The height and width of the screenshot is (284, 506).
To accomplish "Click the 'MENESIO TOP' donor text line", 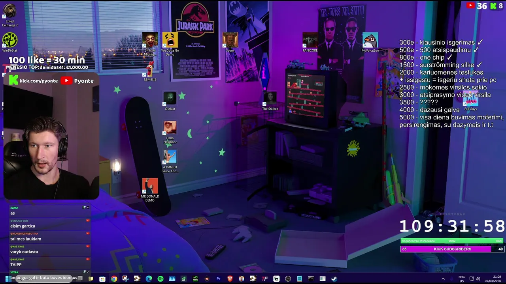I will [x=47, y=67].
